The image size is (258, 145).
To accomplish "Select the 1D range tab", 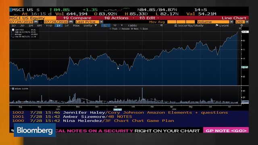I will (x=13, y=25).
